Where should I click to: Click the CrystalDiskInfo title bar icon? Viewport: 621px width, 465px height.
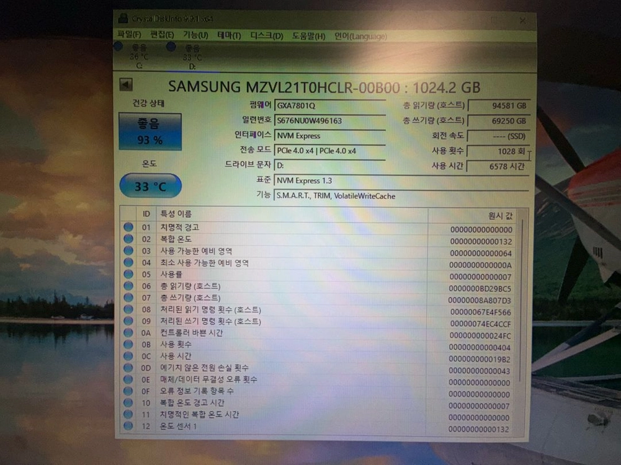click(x=123, y=18)
